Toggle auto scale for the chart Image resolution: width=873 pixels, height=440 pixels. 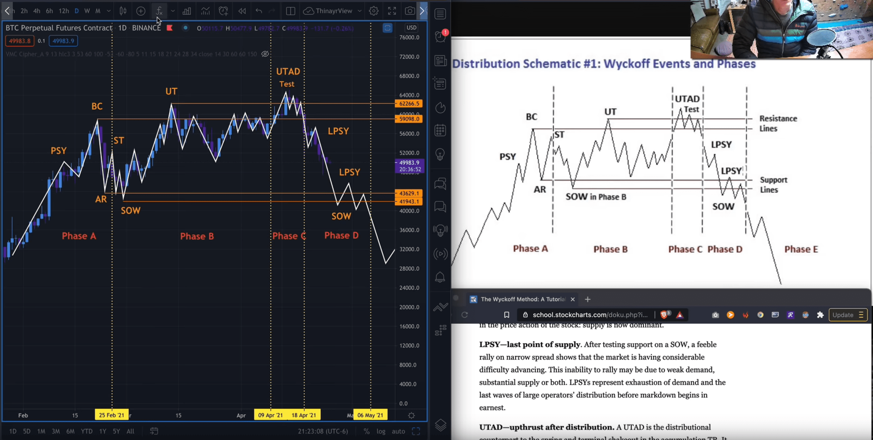[398, 431]
